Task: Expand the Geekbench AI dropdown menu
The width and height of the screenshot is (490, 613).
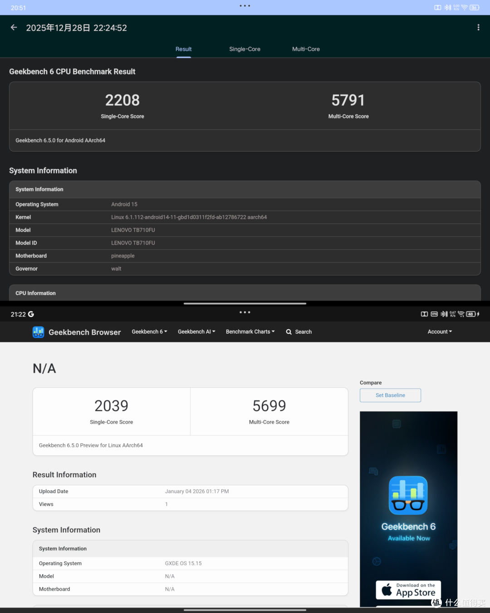Action: pyautogui.click(x=196, y=332)
